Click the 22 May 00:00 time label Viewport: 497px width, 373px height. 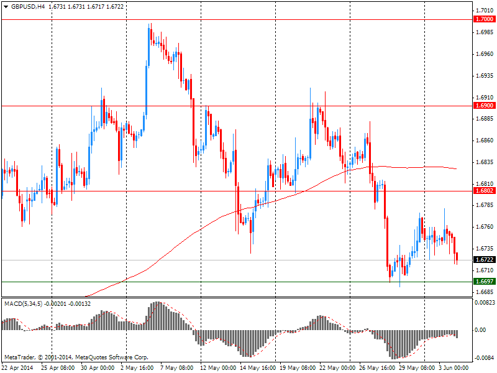pyautogui.click(x=337, y=368)
